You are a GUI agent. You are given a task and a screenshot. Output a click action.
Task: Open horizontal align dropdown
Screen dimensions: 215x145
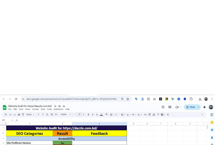click(x=123, y=115)
